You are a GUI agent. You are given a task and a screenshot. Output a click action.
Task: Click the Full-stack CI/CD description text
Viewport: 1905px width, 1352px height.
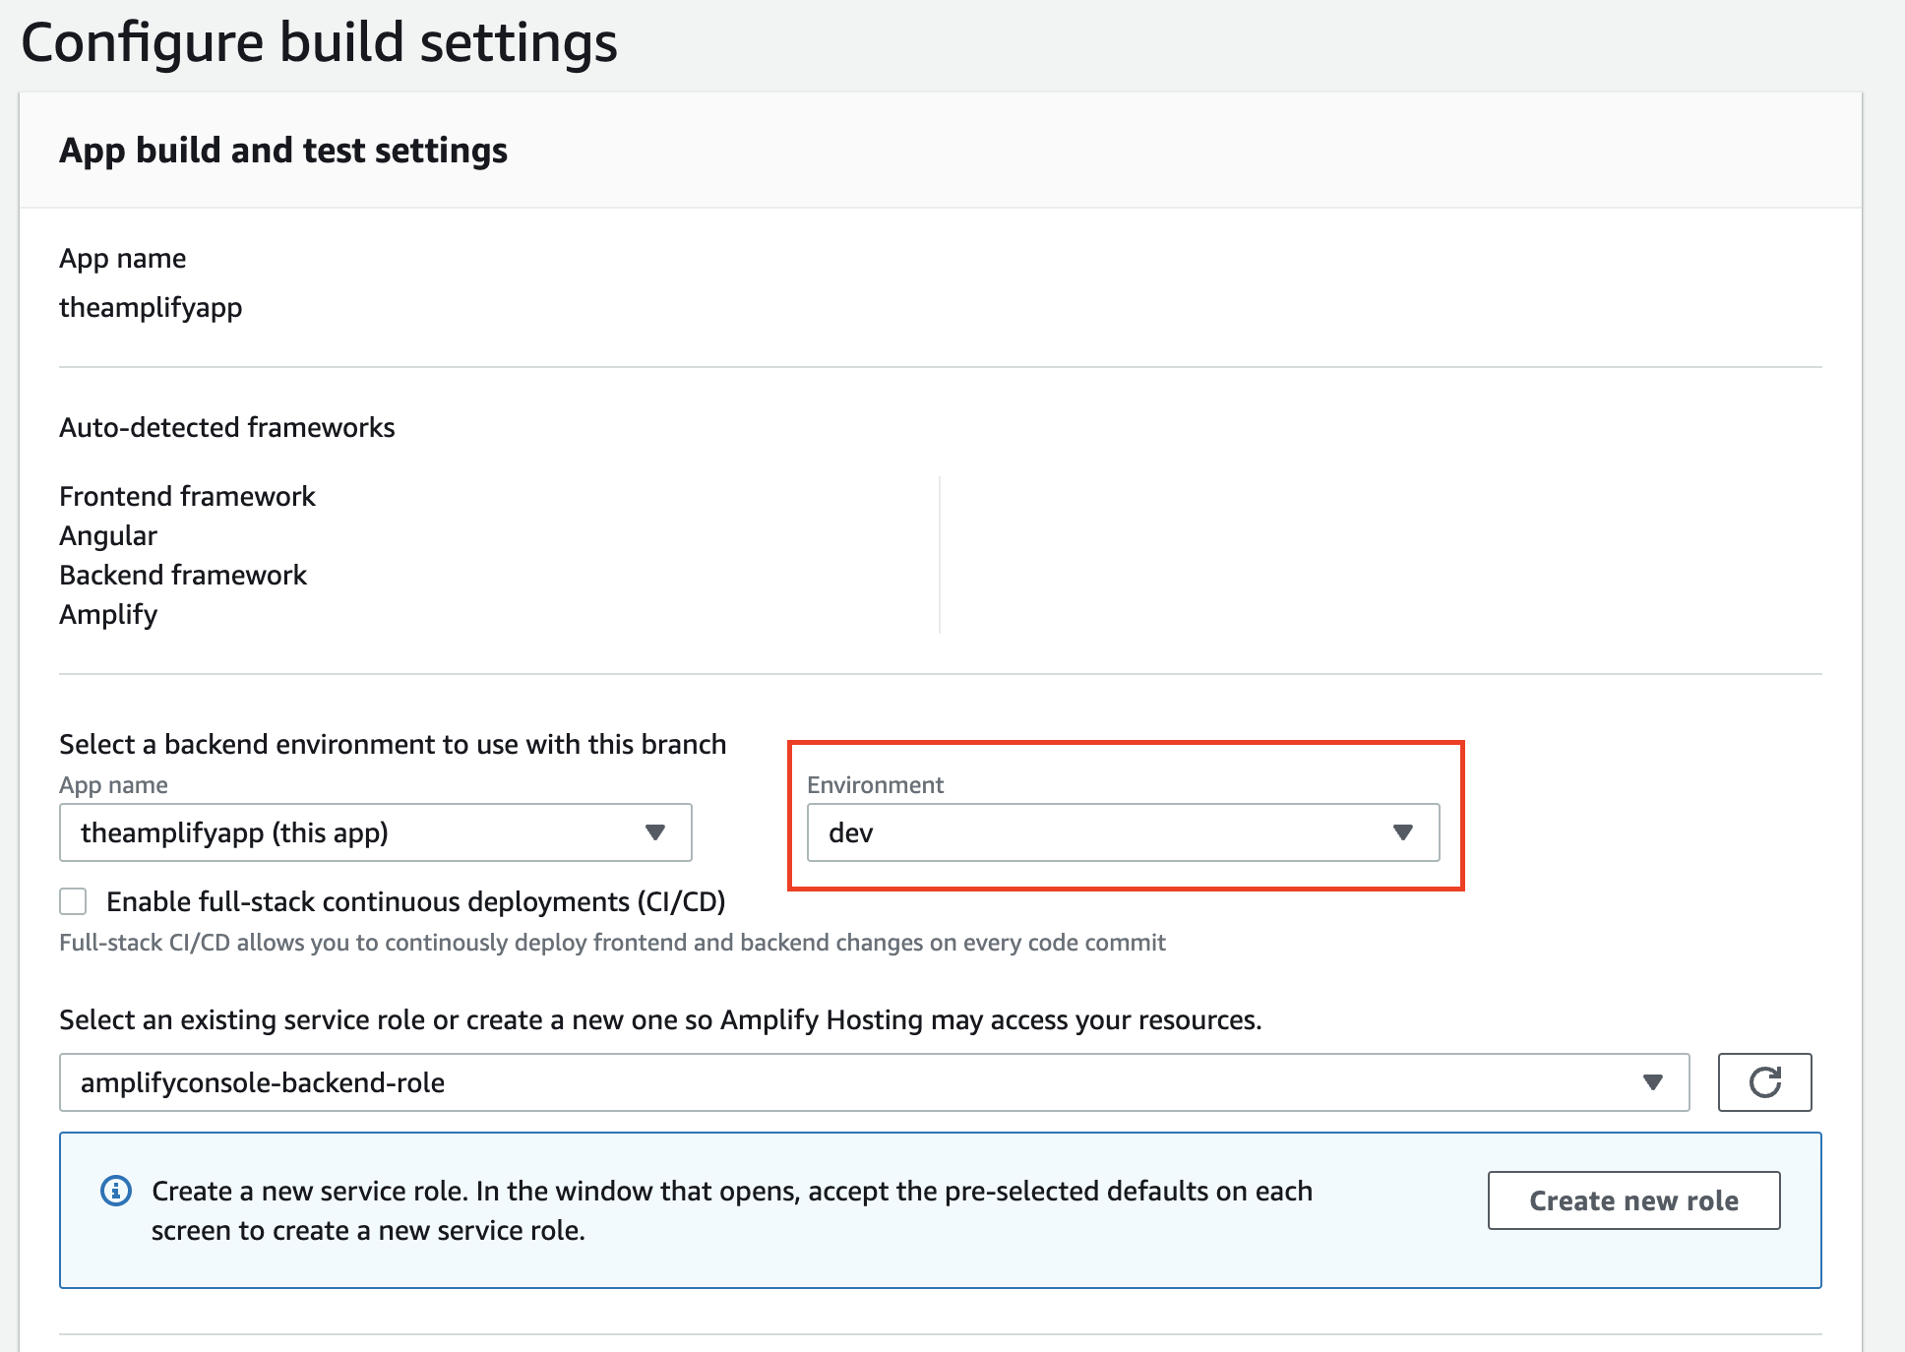click(x=612, y=943)
